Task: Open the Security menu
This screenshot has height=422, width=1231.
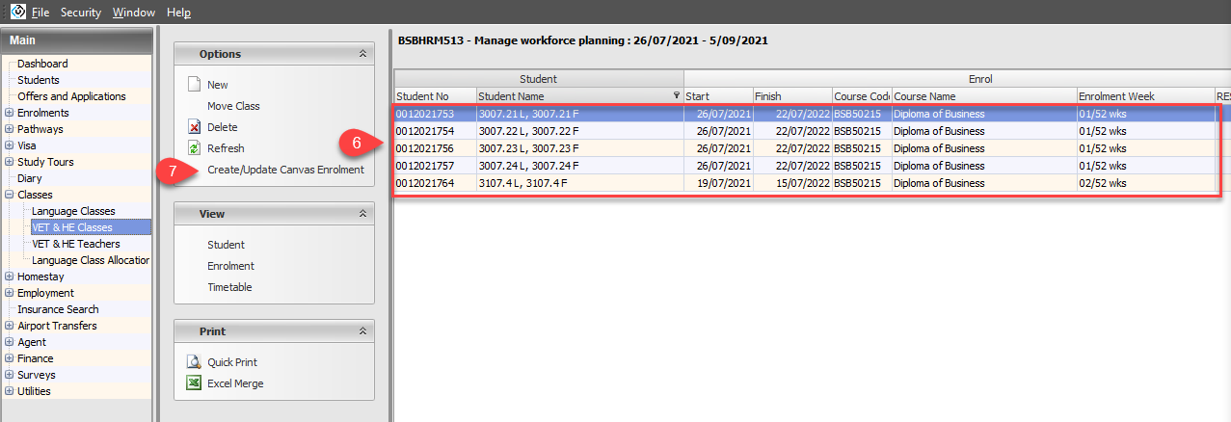Action: (x=80, y=13)
